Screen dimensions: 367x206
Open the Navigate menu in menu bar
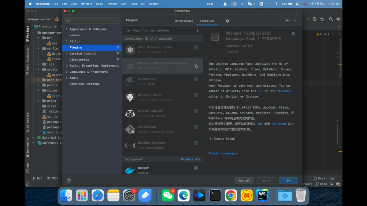(86, 4)
